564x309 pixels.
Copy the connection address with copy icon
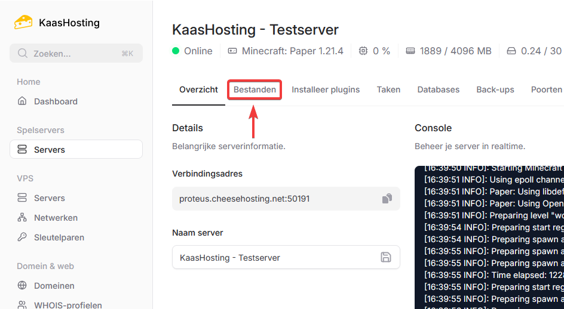tap(387, 199)
